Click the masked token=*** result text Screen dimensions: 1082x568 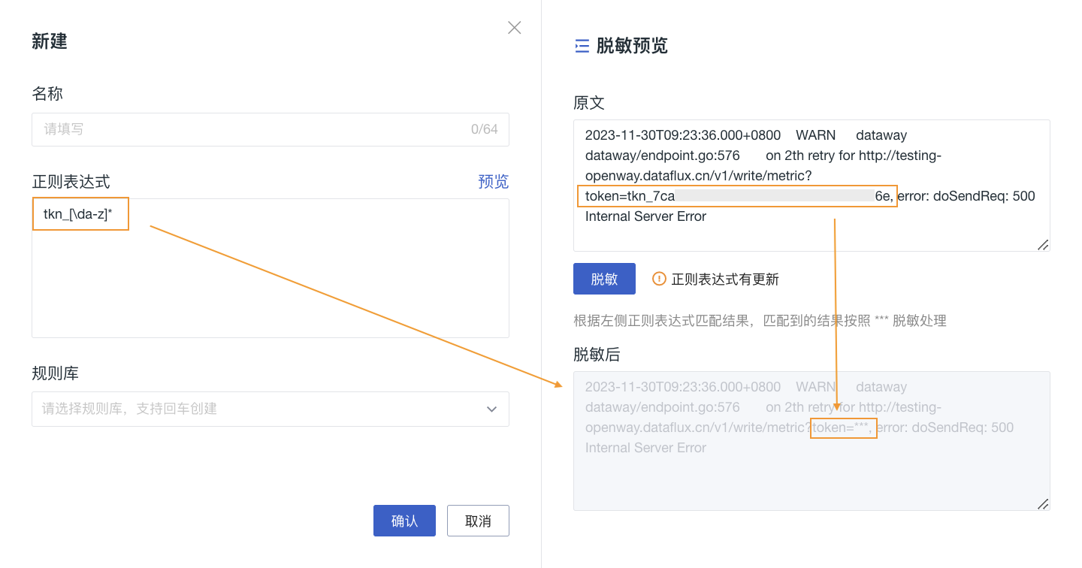click(x=842, y=428)
